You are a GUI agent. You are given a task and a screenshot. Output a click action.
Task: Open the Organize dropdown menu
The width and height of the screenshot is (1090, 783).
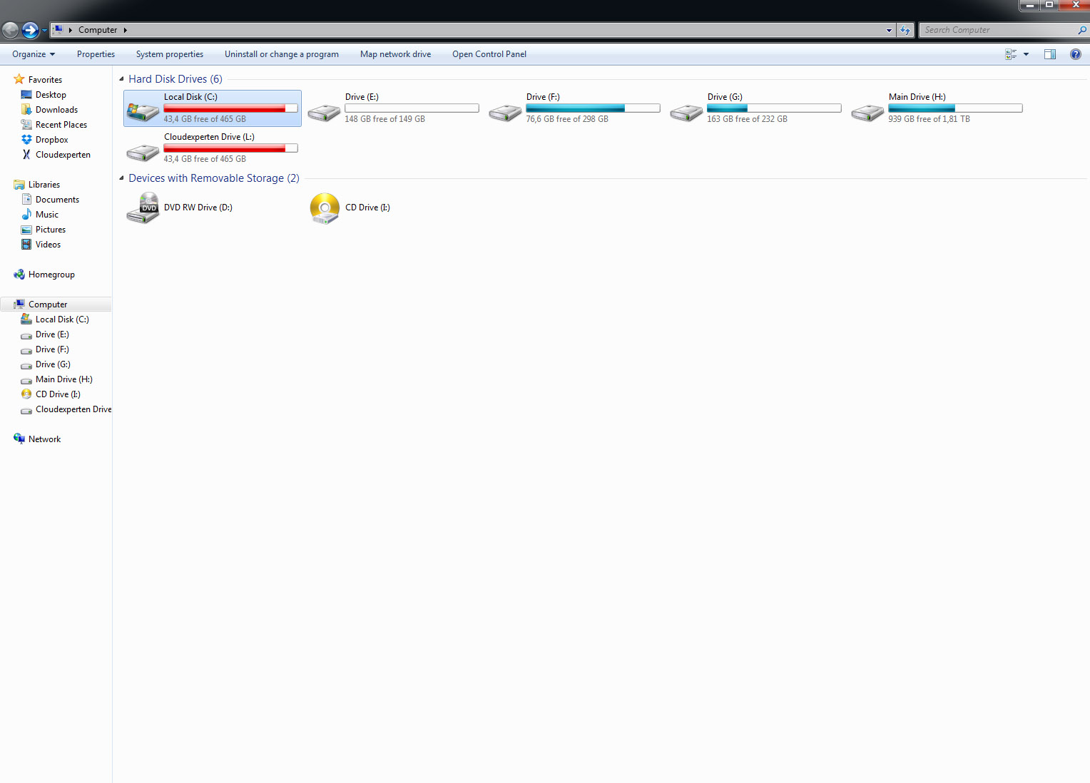34,54
